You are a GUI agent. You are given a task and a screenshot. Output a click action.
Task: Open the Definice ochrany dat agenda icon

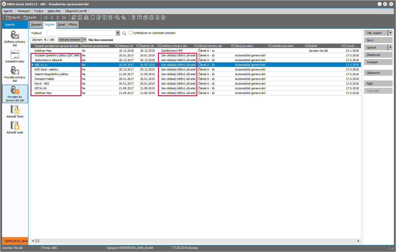15,35
